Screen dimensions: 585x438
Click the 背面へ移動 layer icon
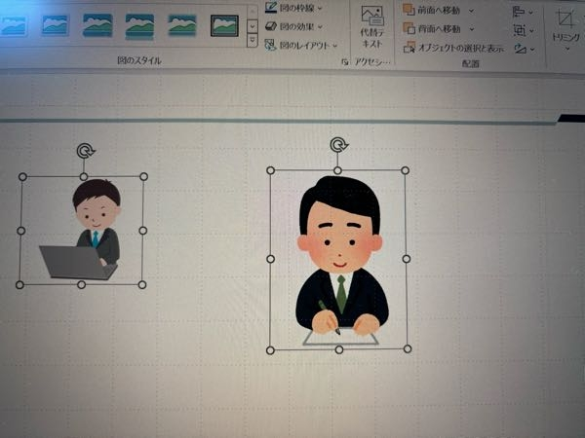[x=409, y=28]
